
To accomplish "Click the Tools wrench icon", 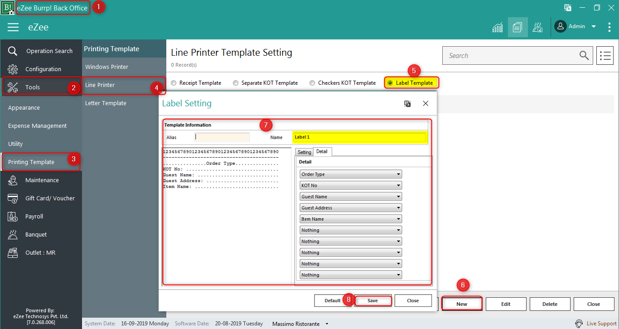I will click(x=13, y=87).
